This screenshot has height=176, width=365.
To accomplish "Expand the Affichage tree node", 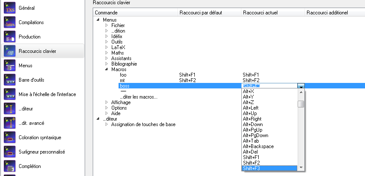I will (107, 102).
